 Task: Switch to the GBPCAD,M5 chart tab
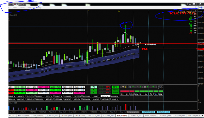(x=150, y=115)
